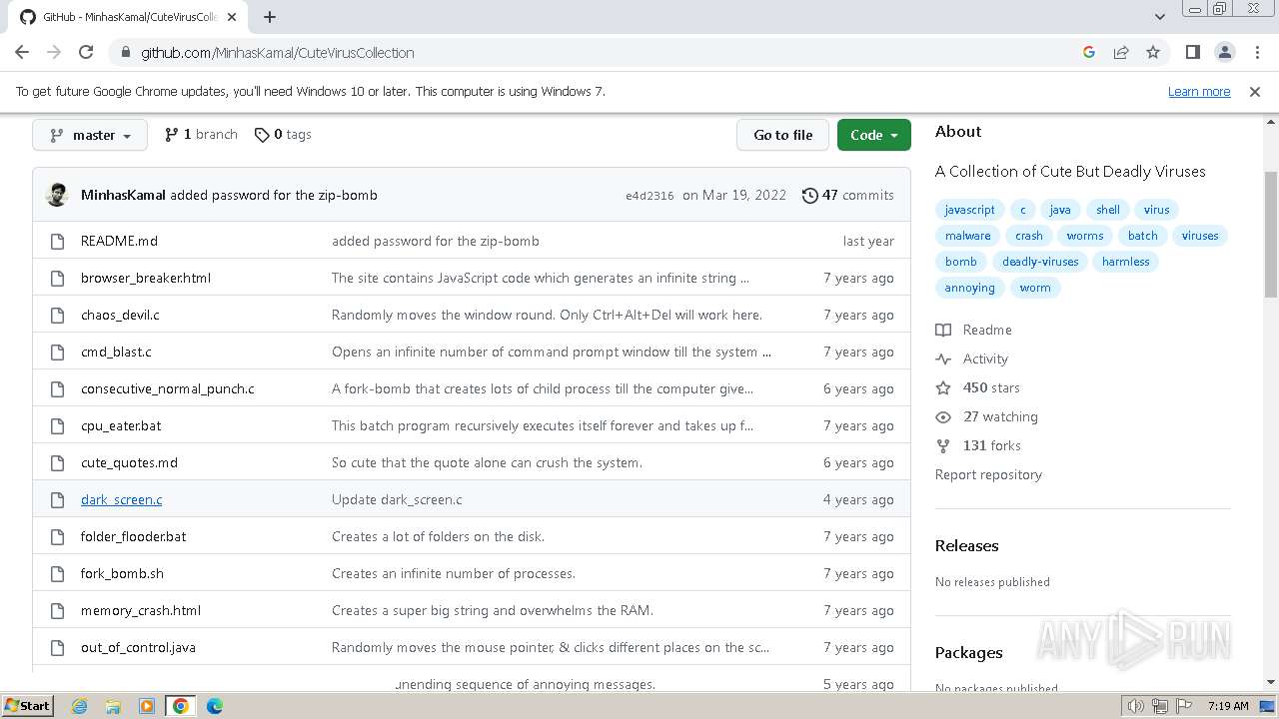The image size is (1279, 719).
Task: Open the 0 tags link
Action: tap(283, 134)
